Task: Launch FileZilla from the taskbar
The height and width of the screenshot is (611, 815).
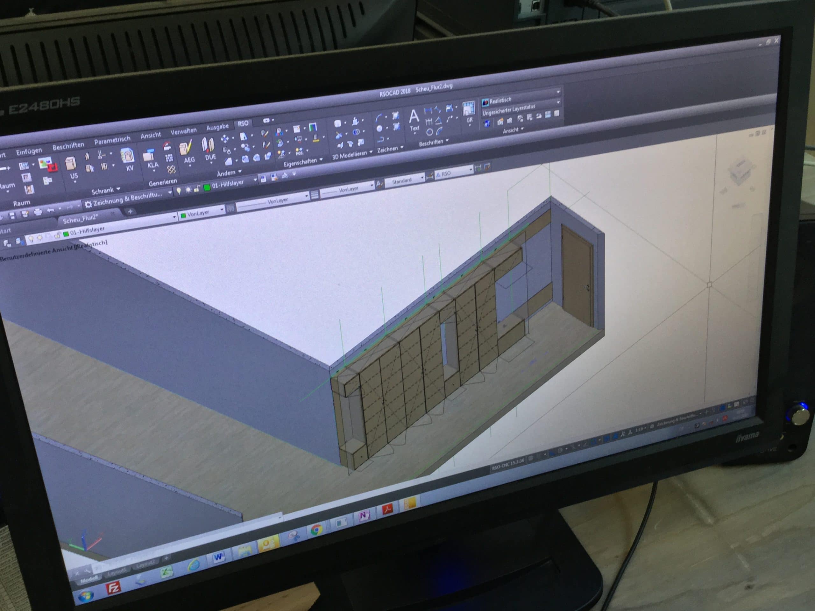Action: point(113,588)
